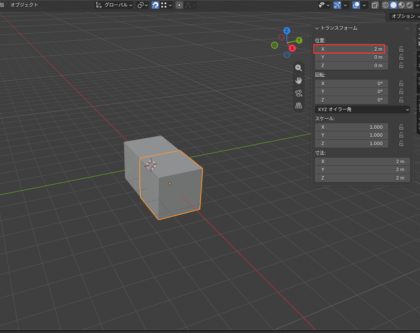Screen dimensions: 420x333
Task: Click the unlabeled green negative Y gizmo circle
Action: [275, 45]
